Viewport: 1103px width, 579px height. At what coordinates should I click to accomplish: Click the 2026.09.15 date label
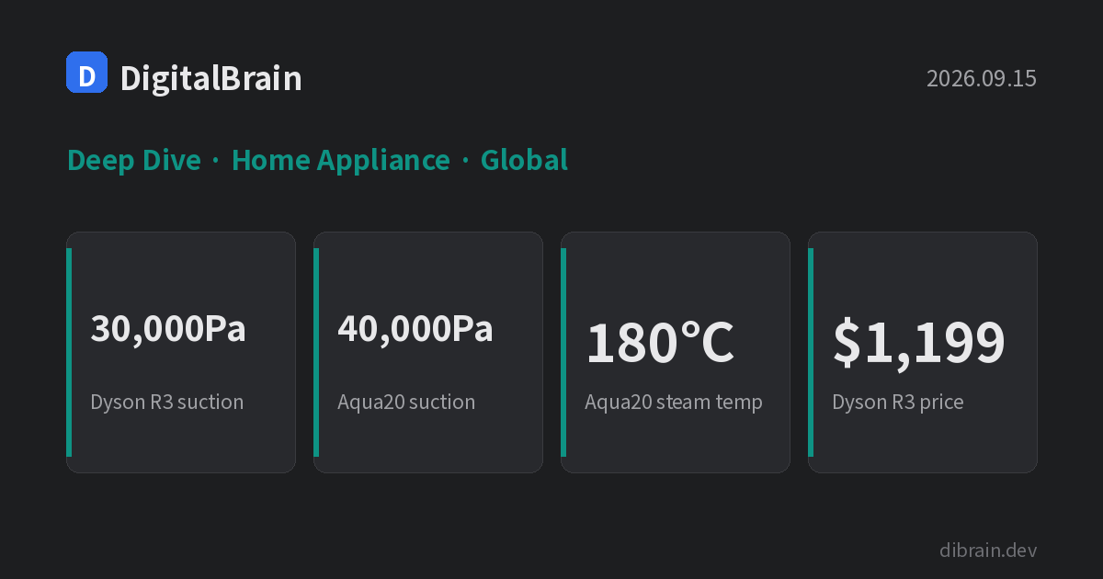(982, 79)
